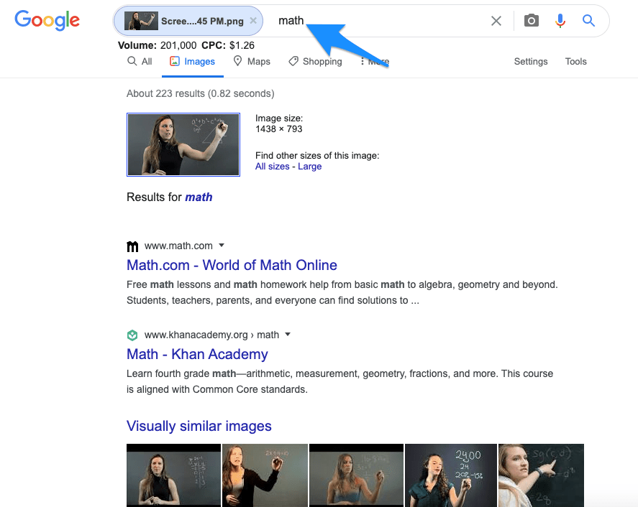This screenshot has width=638, height=507.
Task: Open the Maps tab
Action: click(252, 61)
